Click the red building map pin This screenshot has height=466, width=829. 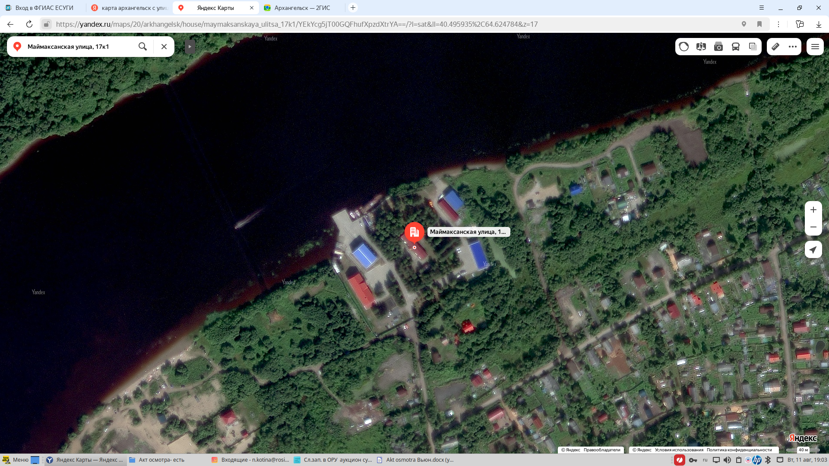click(x=414, y=233)
